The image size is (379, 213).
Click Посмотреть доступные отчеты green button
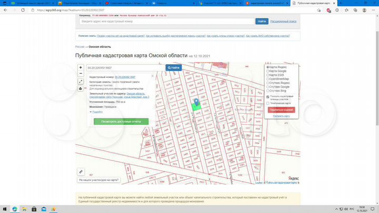121,121
